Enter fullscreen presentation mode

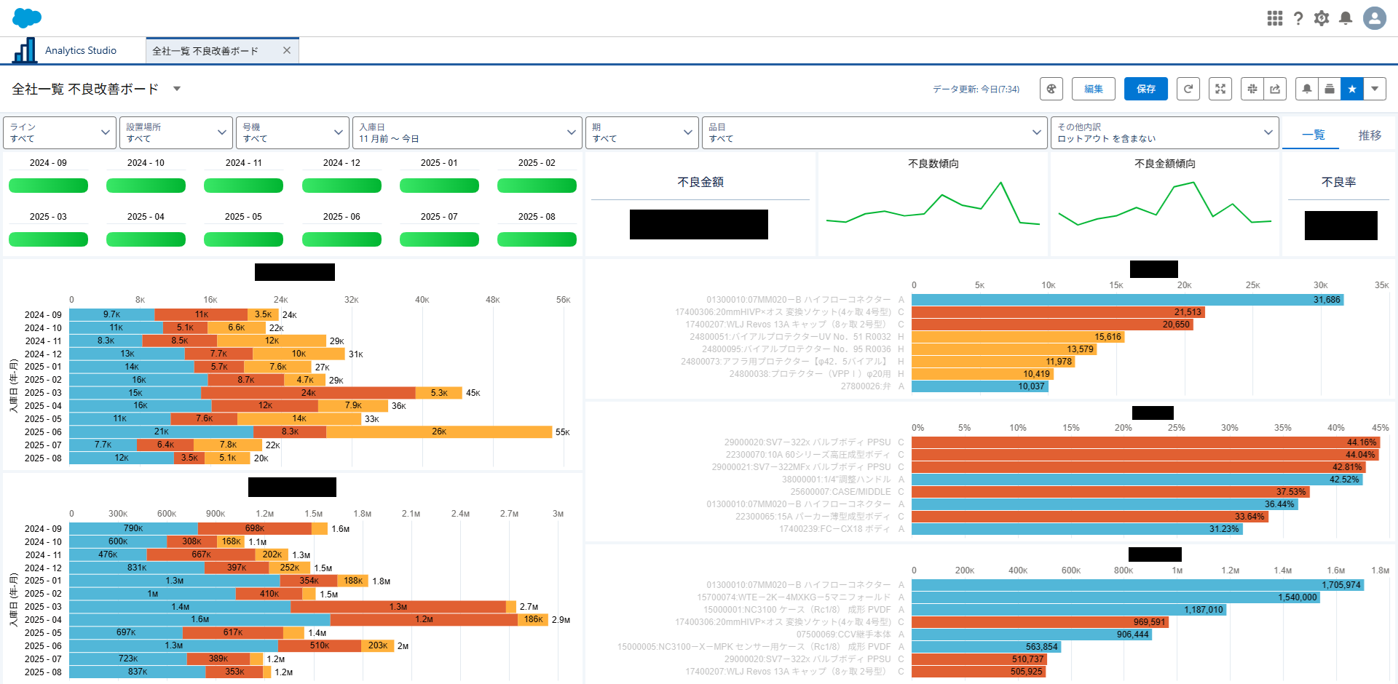[1220, 89]
